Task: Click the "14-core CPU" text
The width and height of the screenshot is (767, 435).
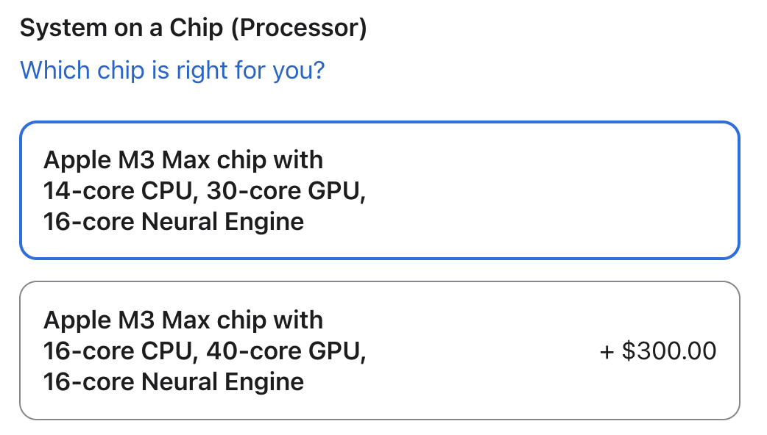Action: tap(120, 190)
